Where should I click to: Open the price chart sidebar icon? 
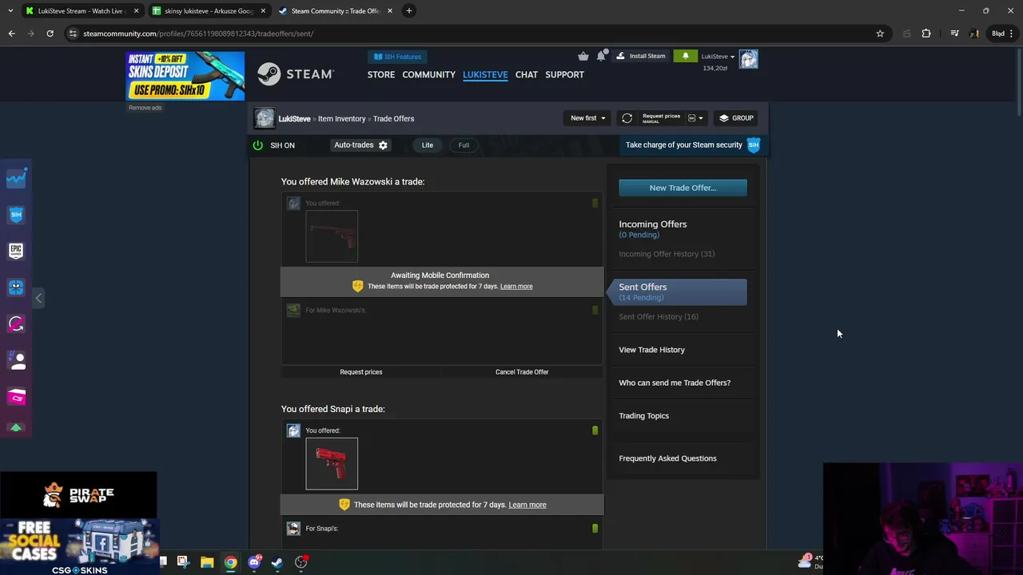(16, 178)
